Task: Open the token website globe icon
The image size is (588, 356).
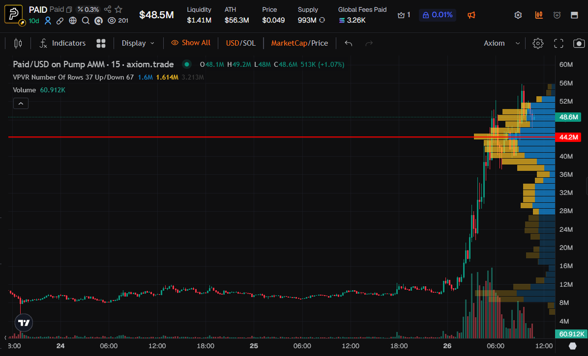Action: 73,21
